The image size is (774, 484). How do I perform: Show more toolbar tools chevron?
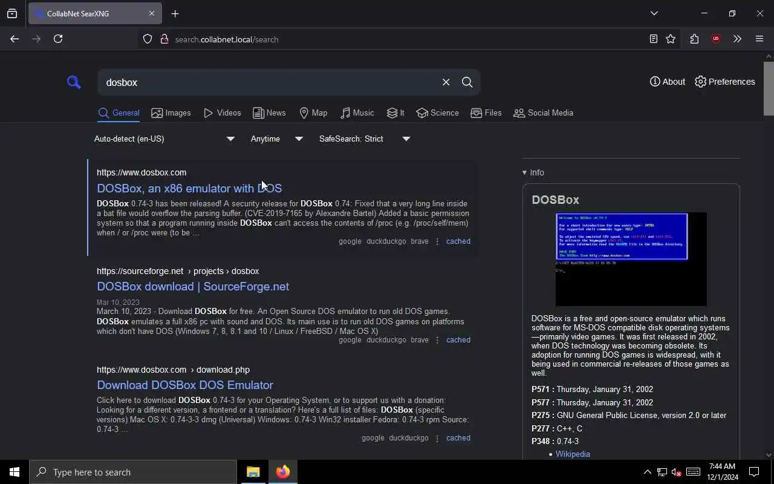pyautogui.click(x=737, y=39)
